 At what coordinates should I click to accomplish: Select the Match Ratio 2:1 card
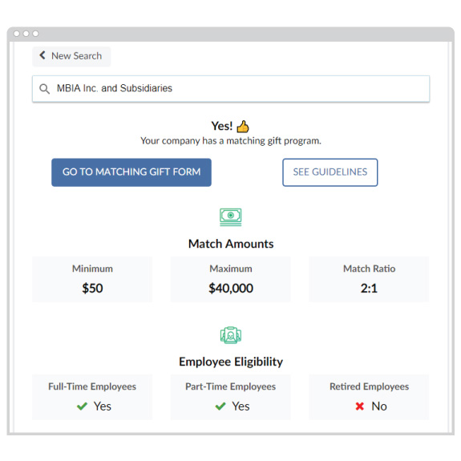point(369,279)
